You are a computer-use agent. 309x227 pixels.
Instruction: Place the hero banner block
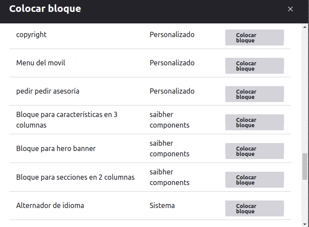pos(254,151)
